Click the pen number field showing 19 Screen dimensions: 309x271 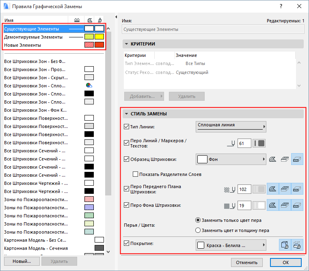[244, 206]
